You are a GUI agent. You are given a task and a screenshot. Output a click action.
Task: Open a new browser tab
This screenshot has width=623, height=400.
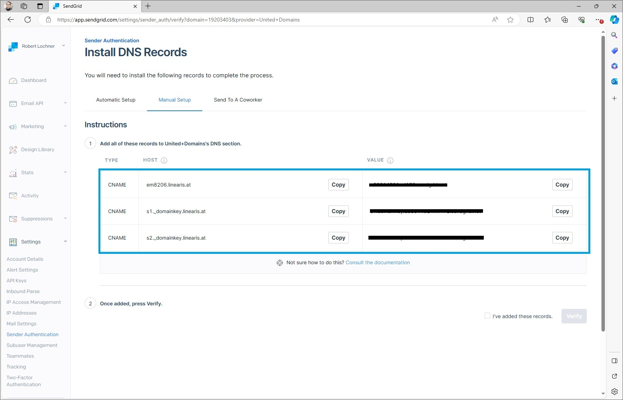click(148, 6)
